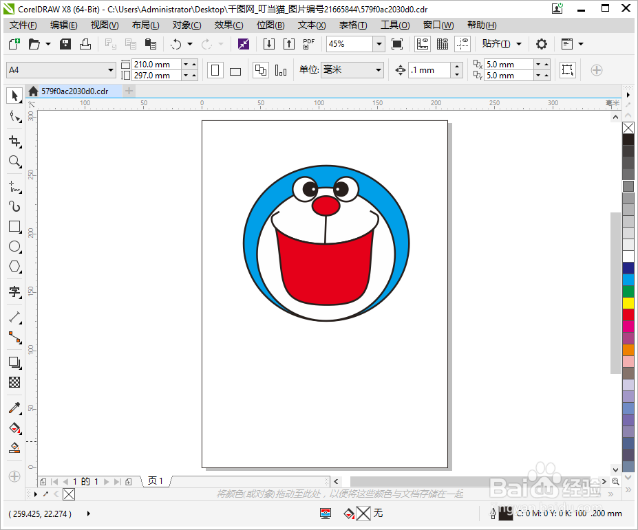Set page to portrait orientation
Image resolution: width=638 pixels, height=530 pixels.
215,70
